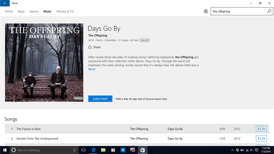Click the Store icon on the taskbar
274x154 pixels.
[x=142, y=150]
